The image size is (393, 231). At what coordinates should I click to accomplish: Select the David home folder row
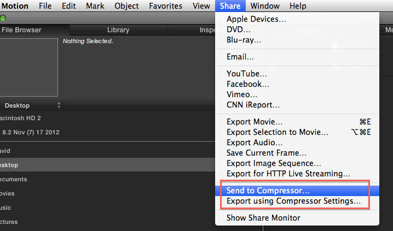[x=107, y=151]
